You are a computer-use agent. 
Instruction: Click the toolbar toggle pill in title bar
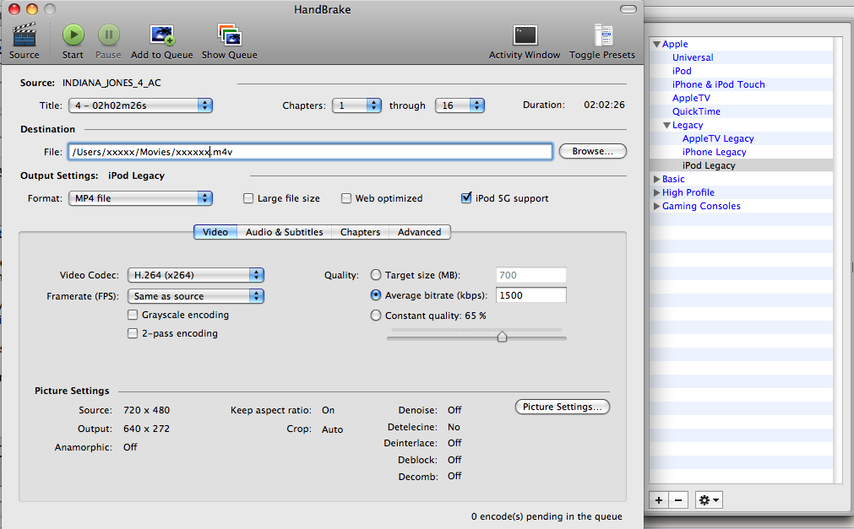pos(628,9)
